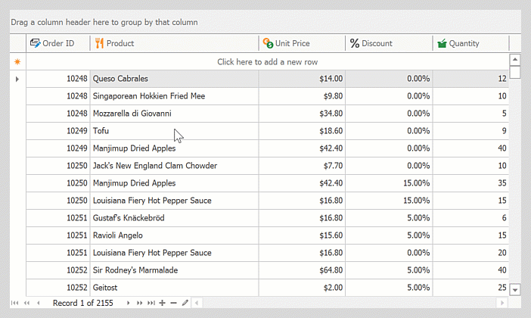Go to last record navigator button
The width and height of the screenshot is (531, 318).
(151, 303)
